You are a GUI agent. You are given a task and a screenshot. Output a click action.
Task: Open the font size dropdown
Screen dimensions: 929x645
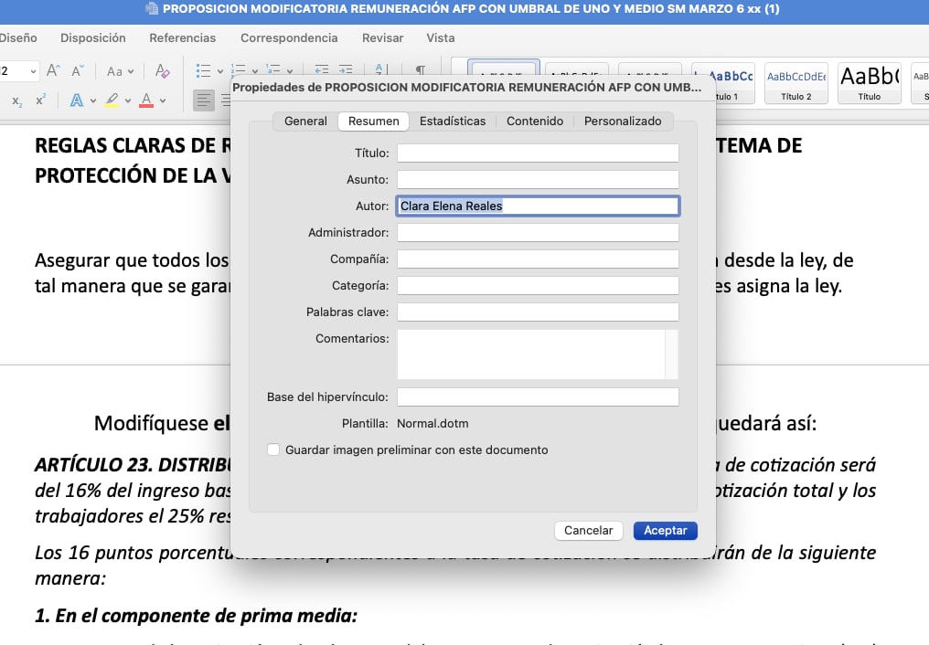33,71
